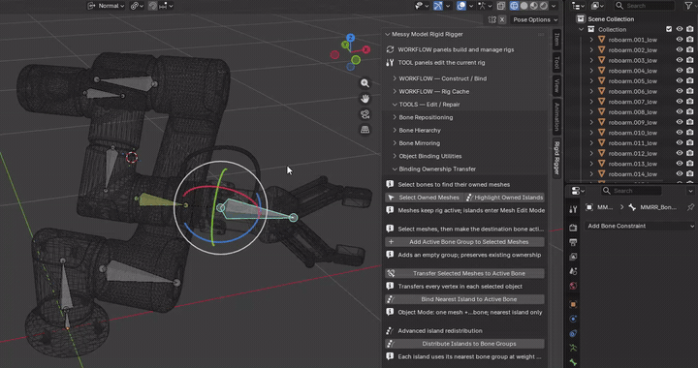The height and width of the screenshot is (368, 698).
Task: Toggle the pin icon in properties header
Action: (x=690, y=207)
